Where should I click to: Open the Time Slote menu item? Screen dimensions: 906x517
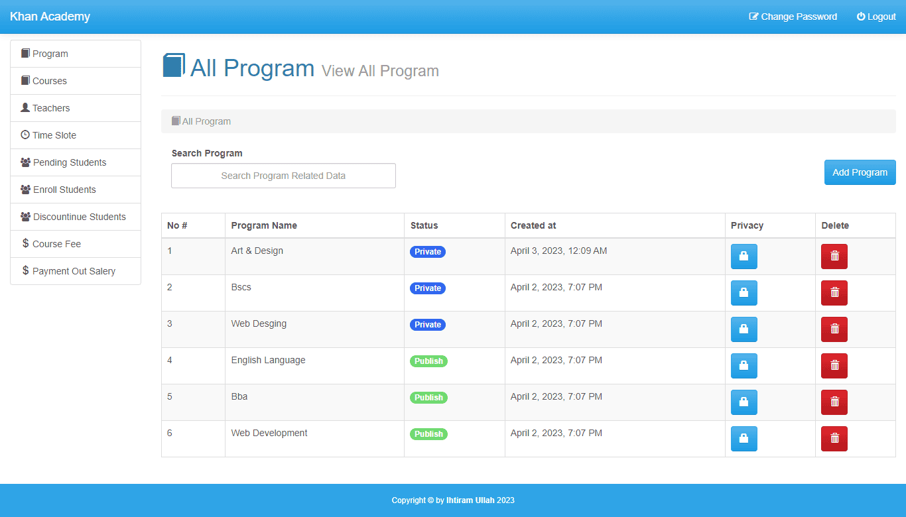pyautogui.click(x=54, y=135)
